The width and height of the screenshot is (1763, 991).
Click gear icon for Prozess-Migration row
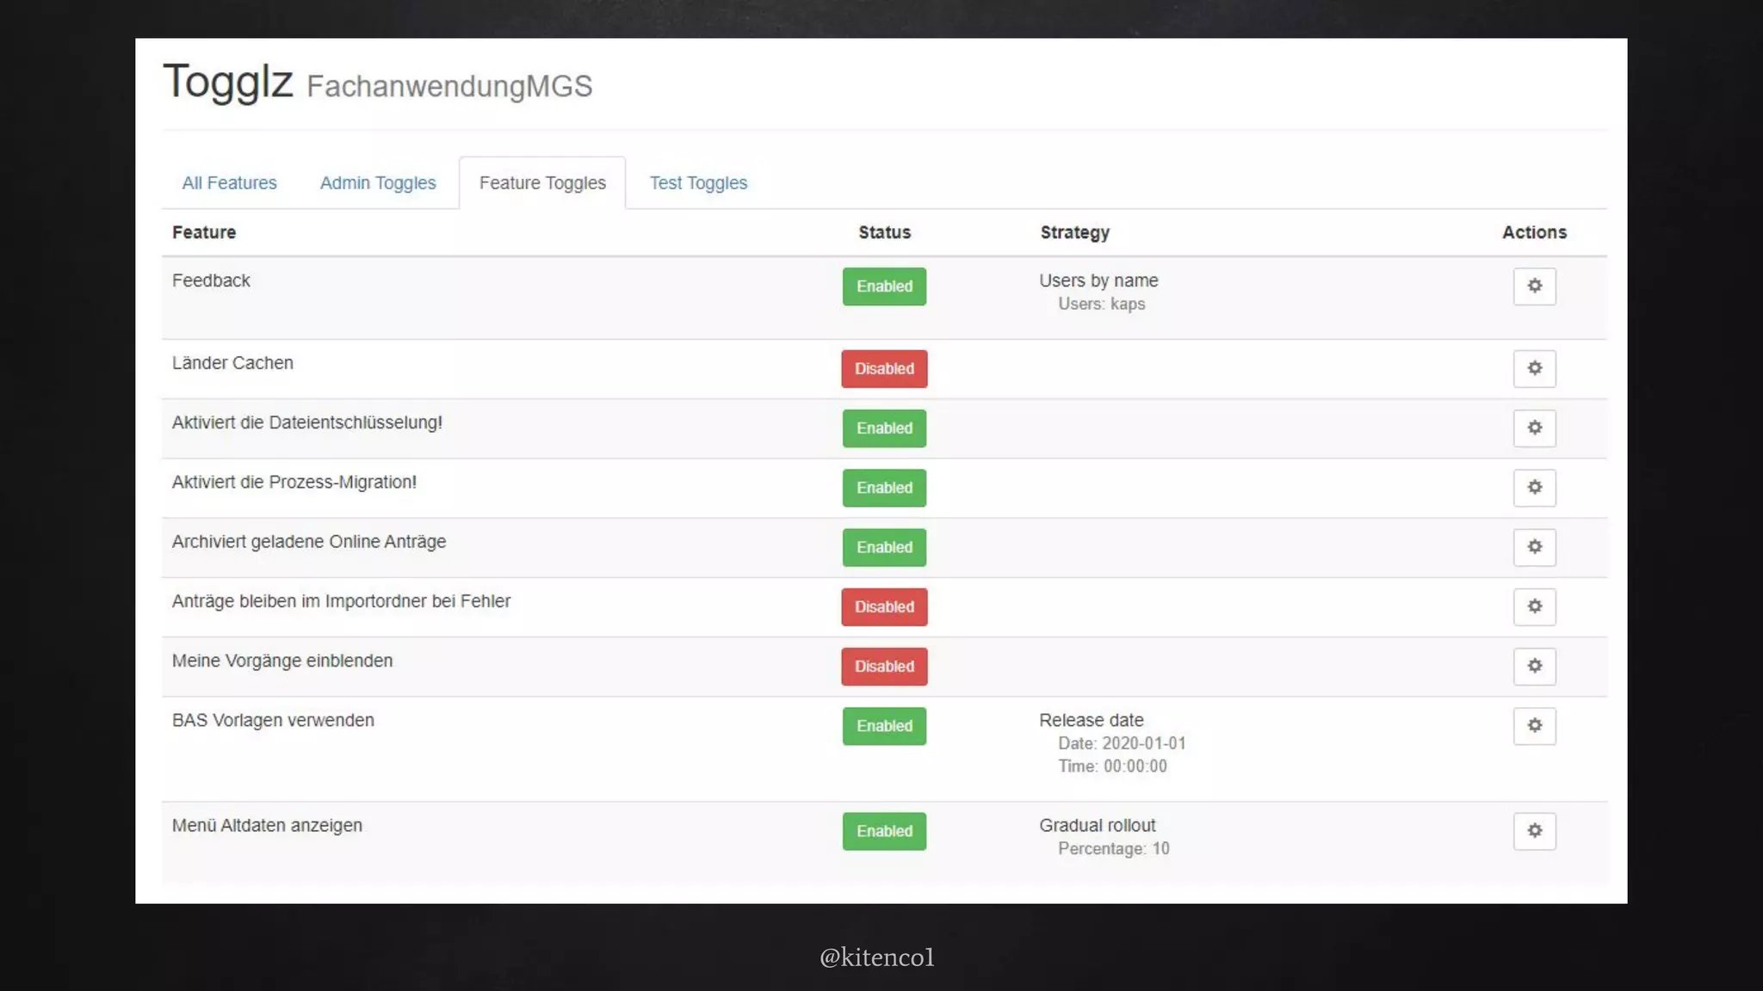(1534, 488)
